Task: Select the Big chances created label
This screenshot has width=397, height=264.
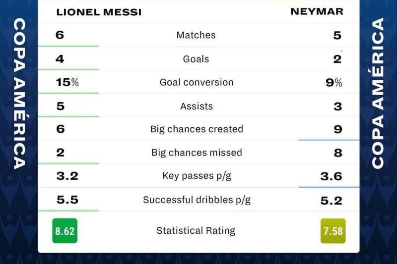Action: point(197,129)
